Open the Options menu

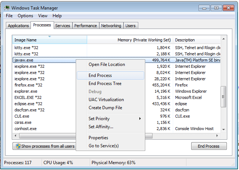[x=25, y=16]
